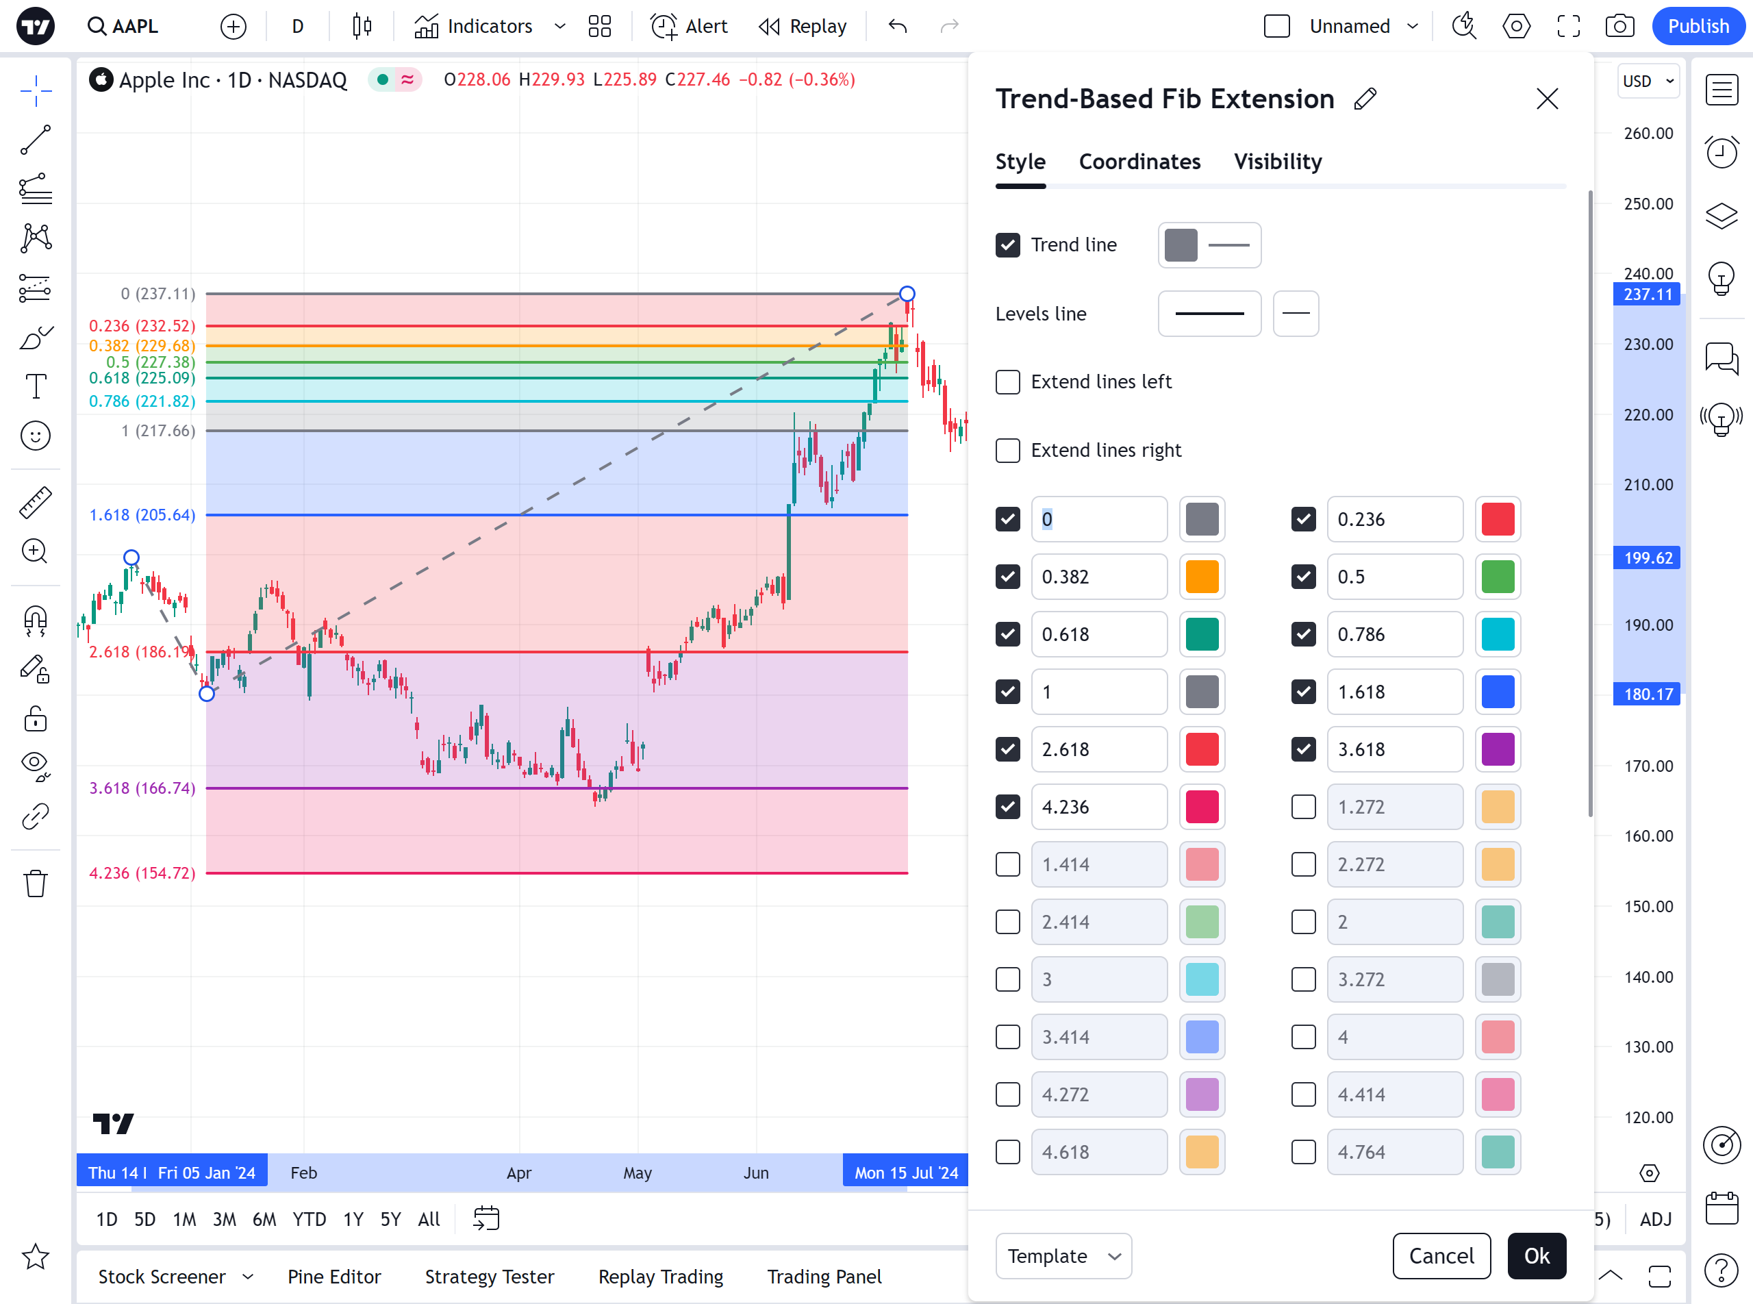Open the chart type candles icon
Screen dimensions: 1753x1304
click(x=362, y=26)
